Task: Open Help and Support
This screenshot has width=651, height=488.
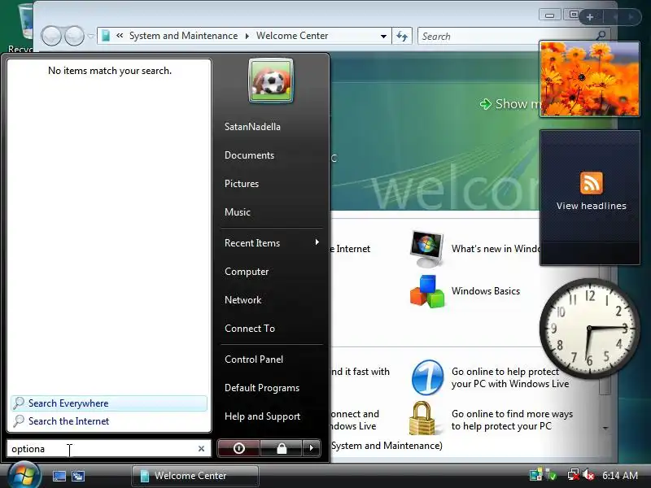Action: point(262,416)
